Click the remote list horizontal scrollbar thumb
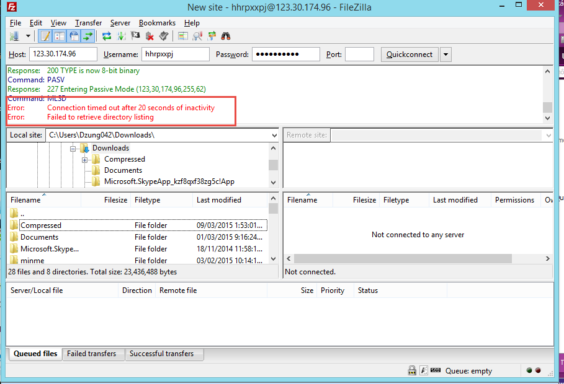Screen dimensions: 564x384 (x=403, y=259)
